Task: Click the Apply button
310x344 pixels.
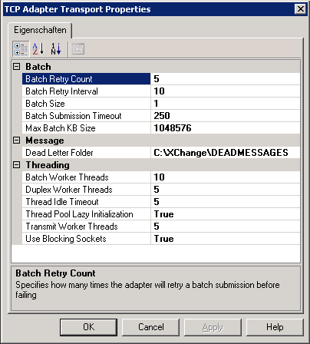Action: pos(213,327)
